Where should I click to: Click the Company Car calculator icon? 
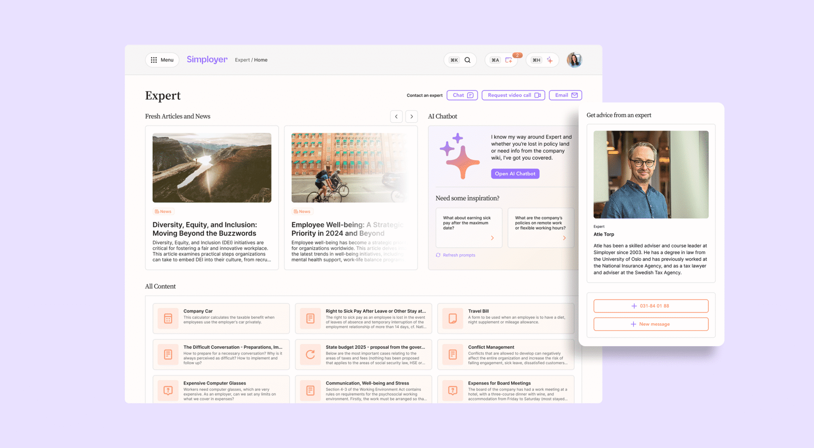coord(168,318)
